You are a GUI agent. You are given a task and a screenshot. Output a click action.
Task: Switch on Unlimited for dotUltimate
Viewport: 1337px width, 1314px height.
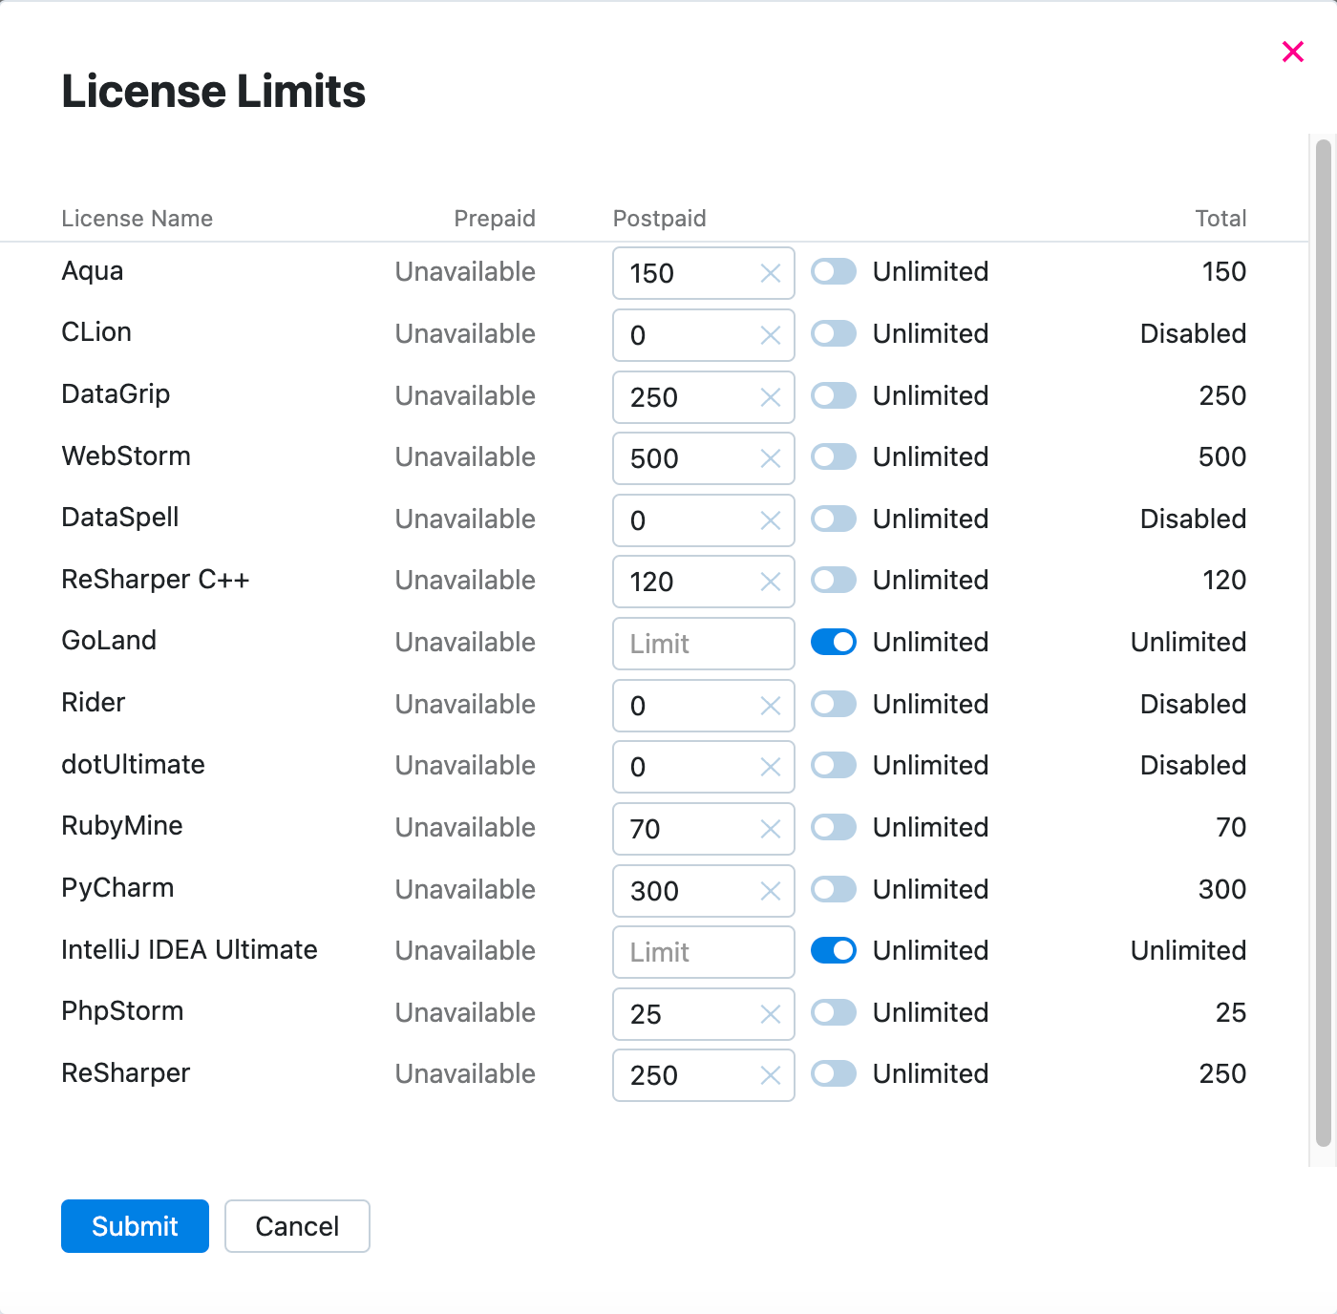pyautogui.click(x=833, y=766)
